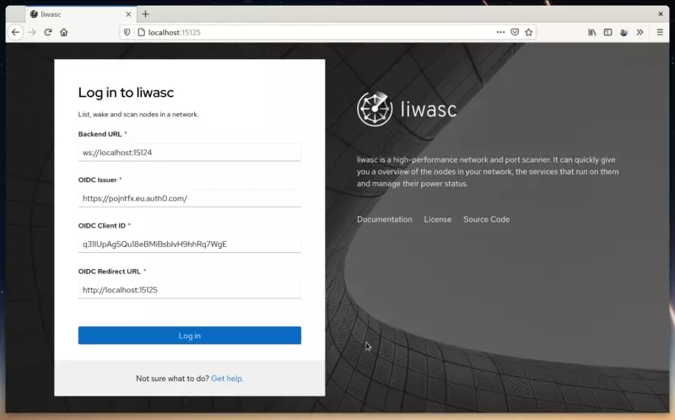The width and height of the screenshot is (675, 420).
Task: Click the page info icon before localhost
Action: pos(141,32)
